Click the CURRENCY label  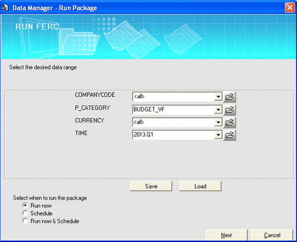coord(90,120)
